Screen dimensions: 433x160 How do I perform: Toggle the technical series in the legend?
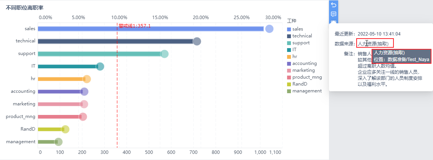click(x=302, y=36)
